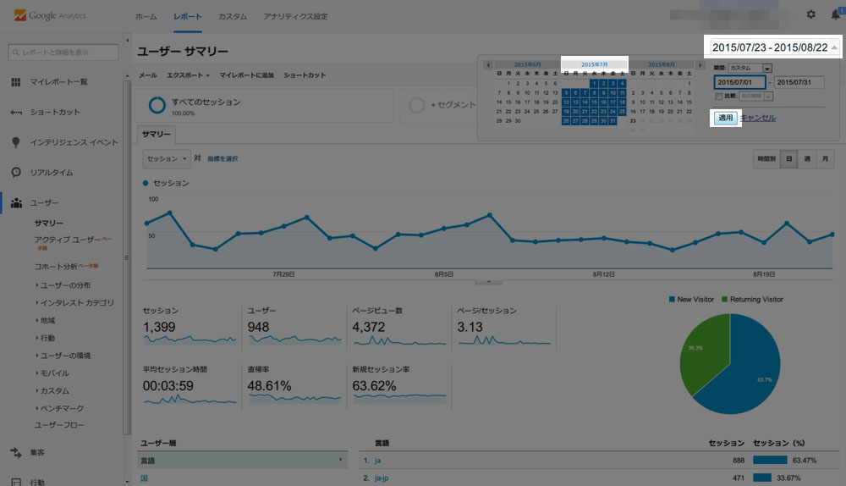Collapse the chart with the small arrow tab
This screenshot has width=846, height=486.
click(489, 282)
